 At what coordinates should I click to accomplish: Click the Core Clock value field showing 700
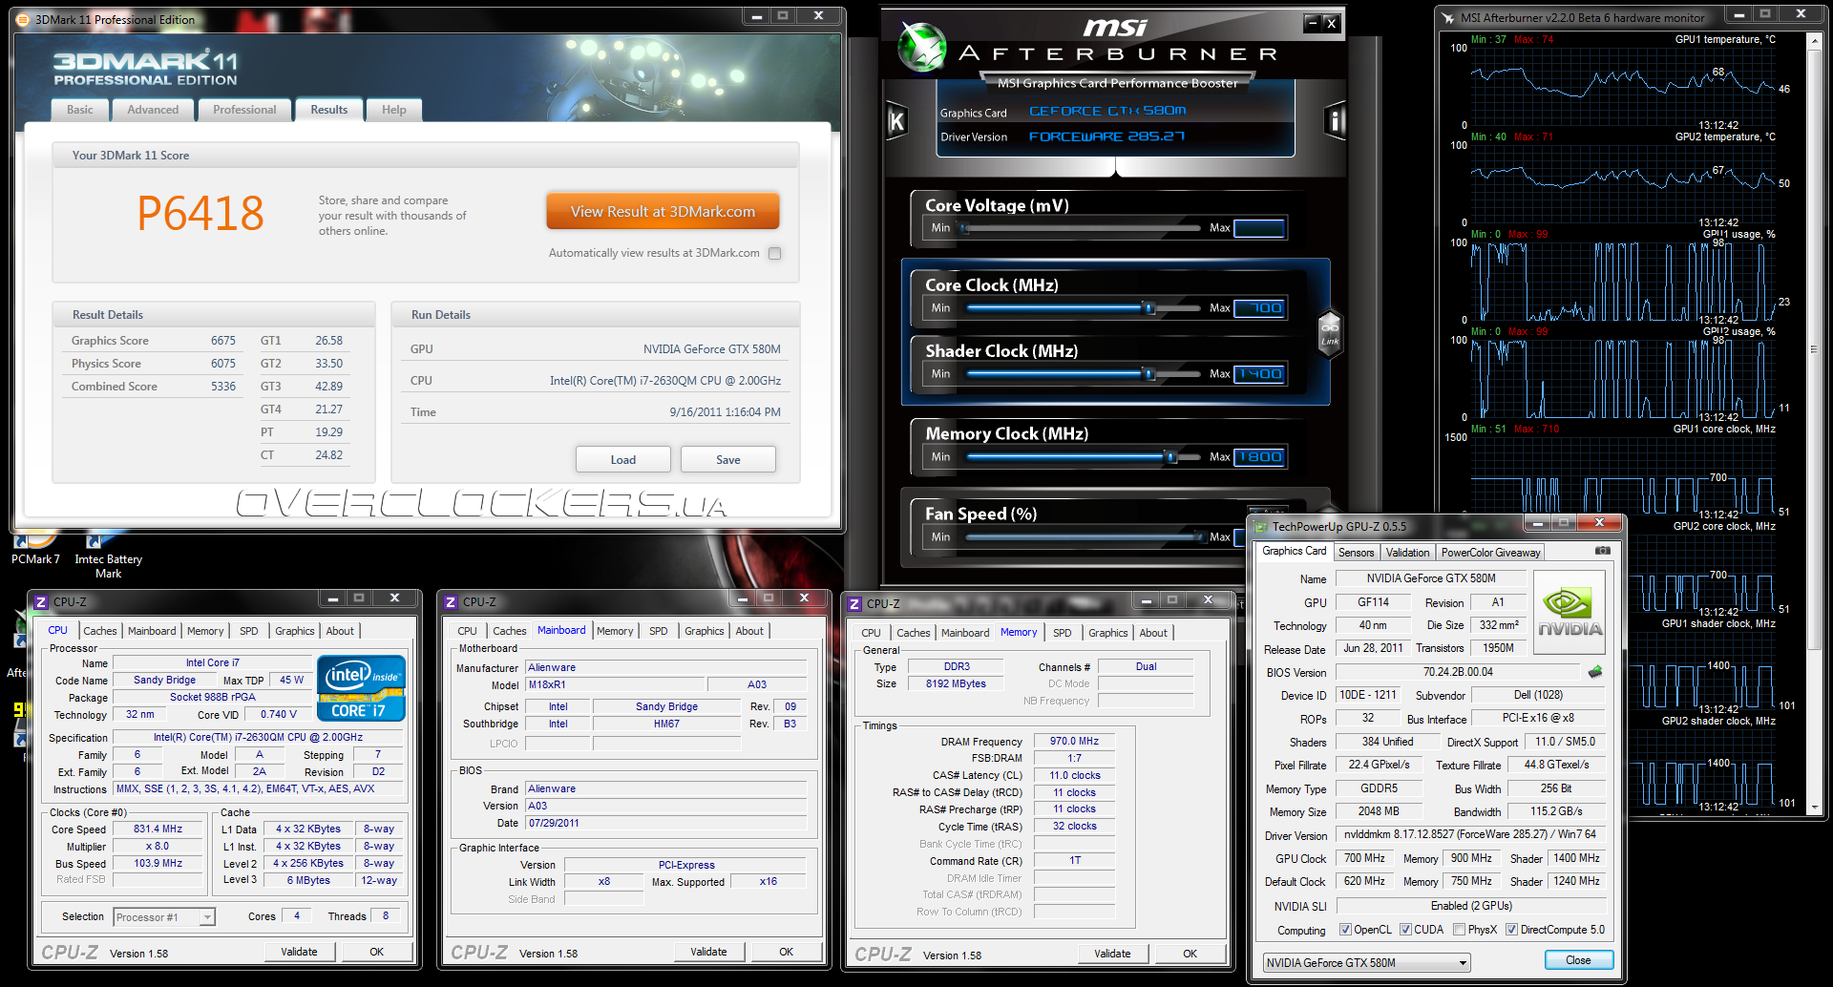point(1259,308)
